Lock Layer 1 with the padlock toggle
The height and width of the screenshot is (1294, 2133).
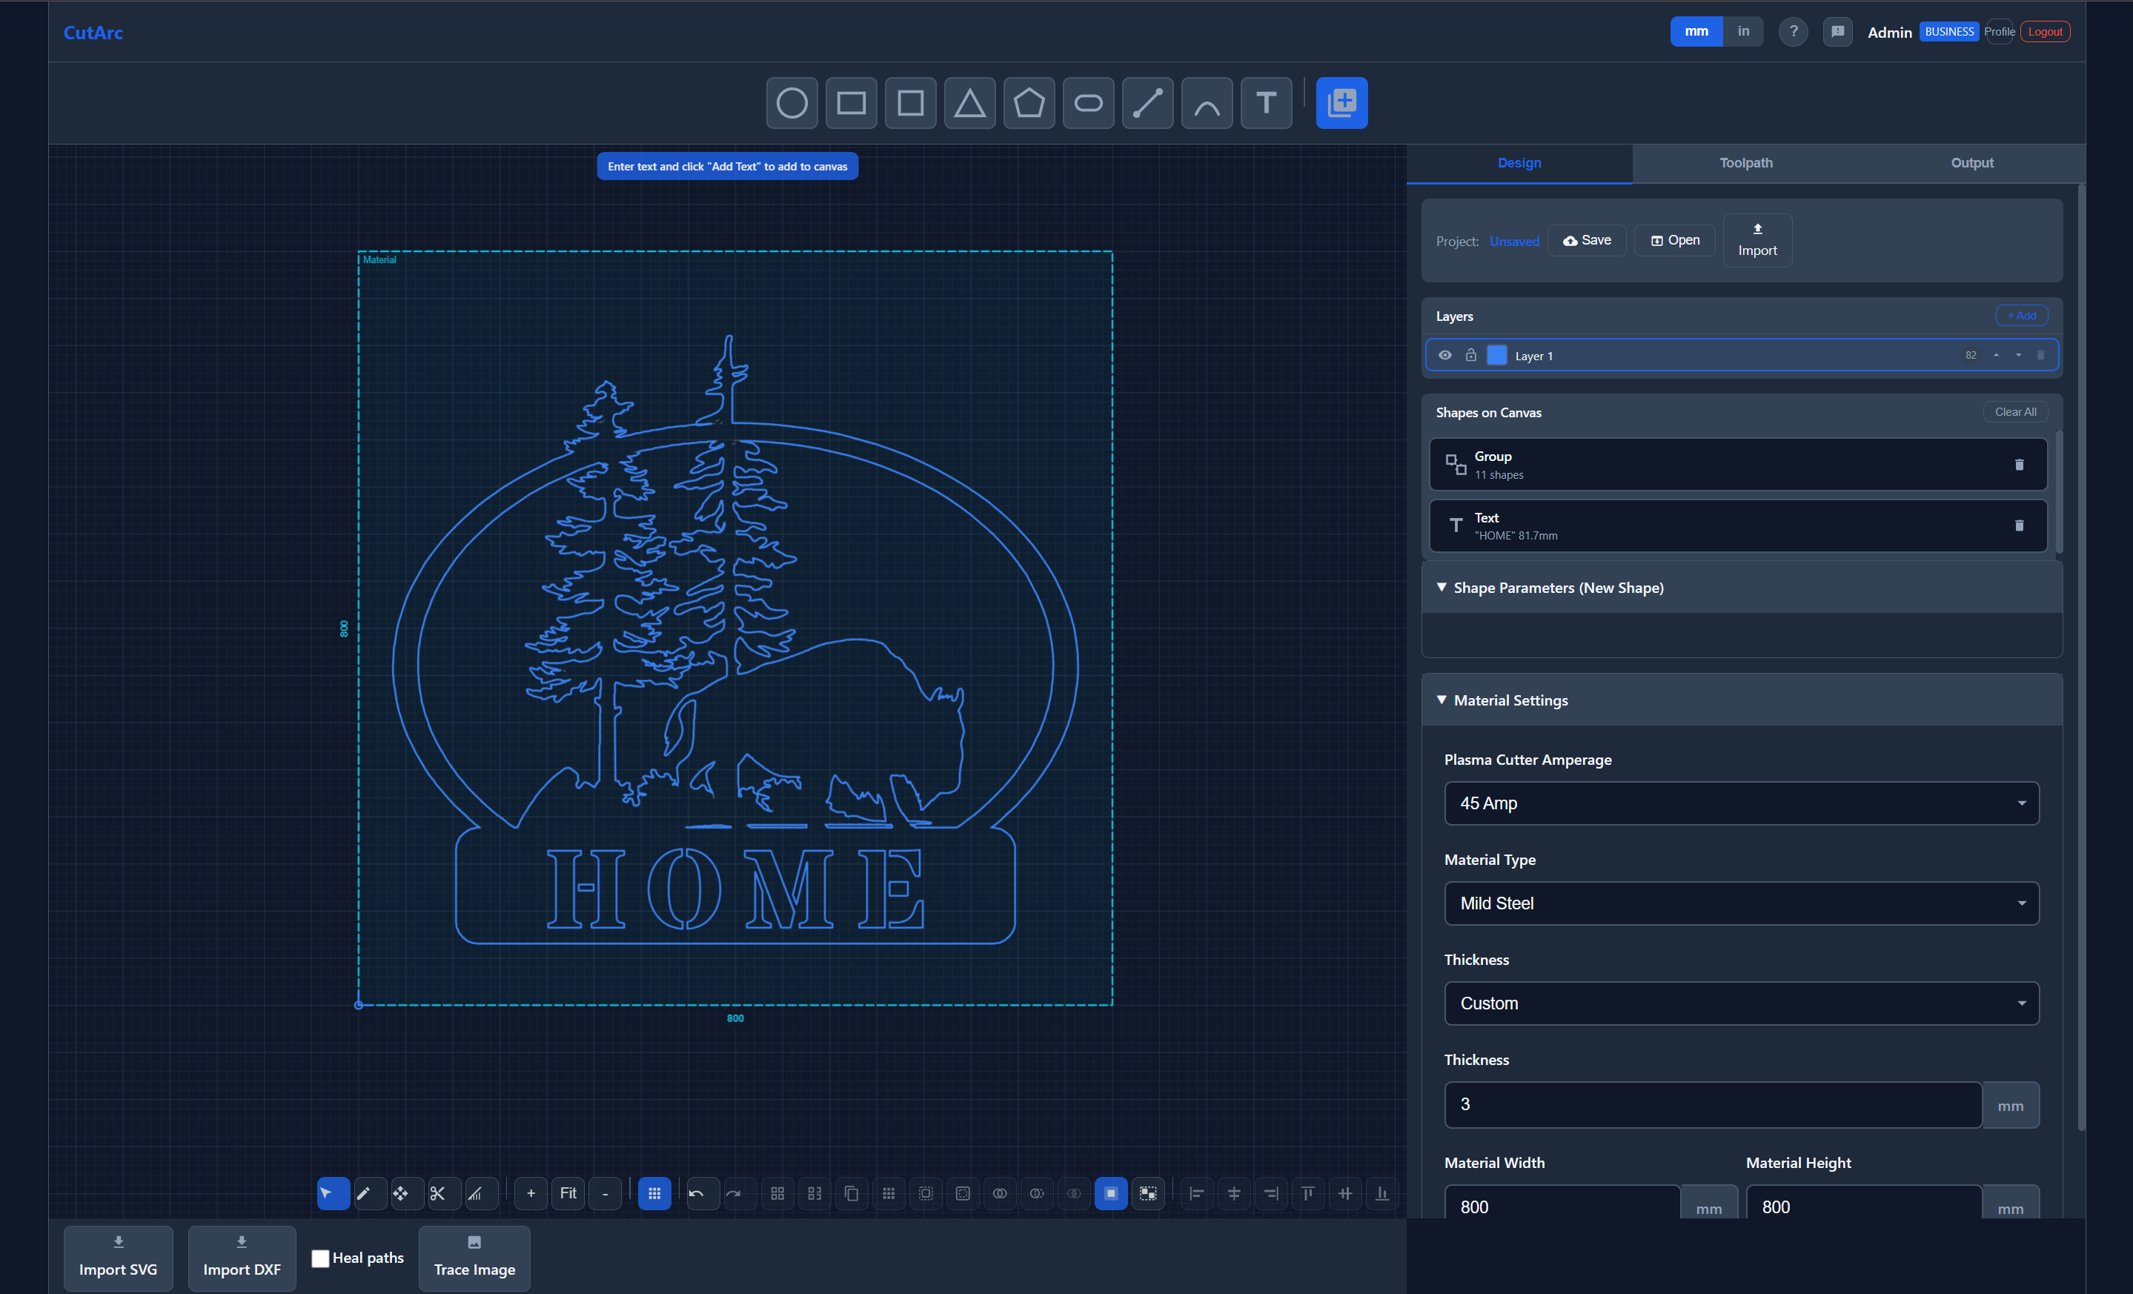(1470, 355)
